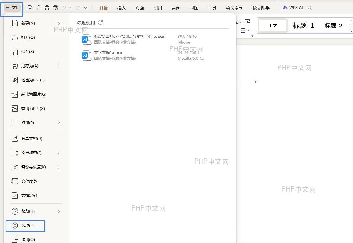Click the show/hide marks ribbon icon

pyautogui.click(x=248, y=21)
